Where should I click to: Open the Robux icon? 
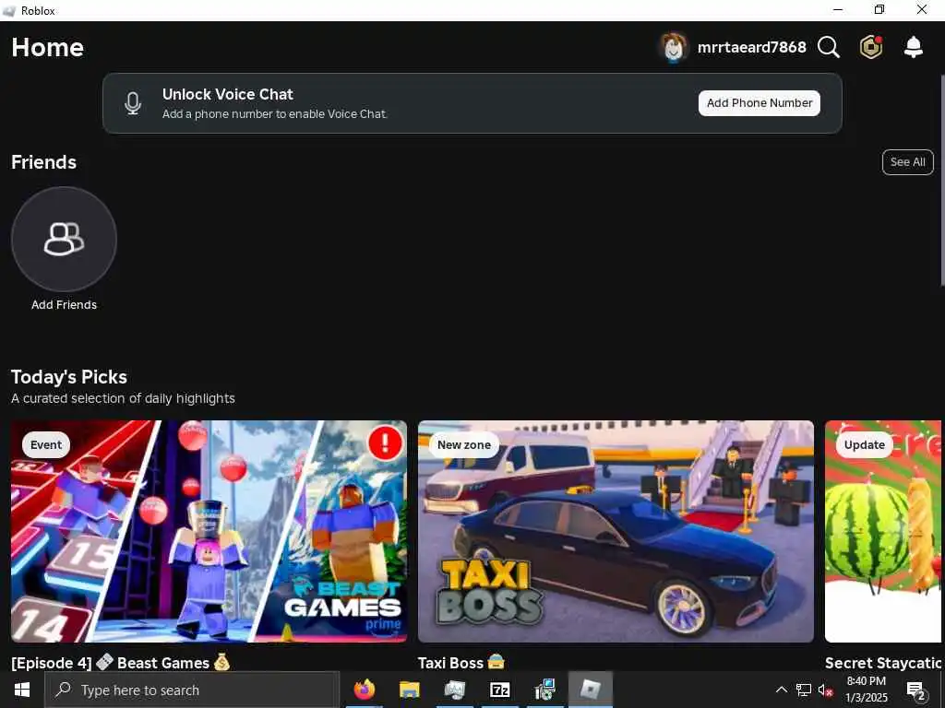[871, 47]
